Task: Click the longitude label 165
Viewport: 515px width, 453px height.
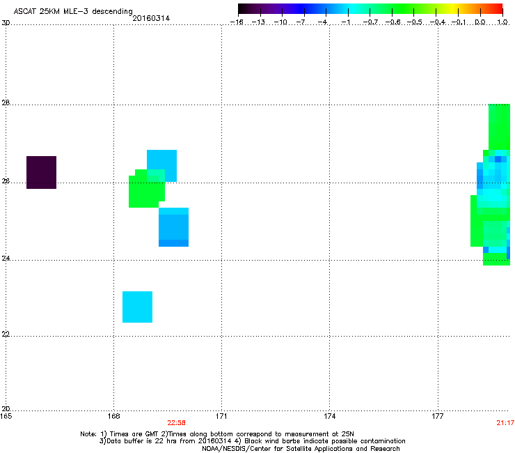Action: click(x=6, y=416)
